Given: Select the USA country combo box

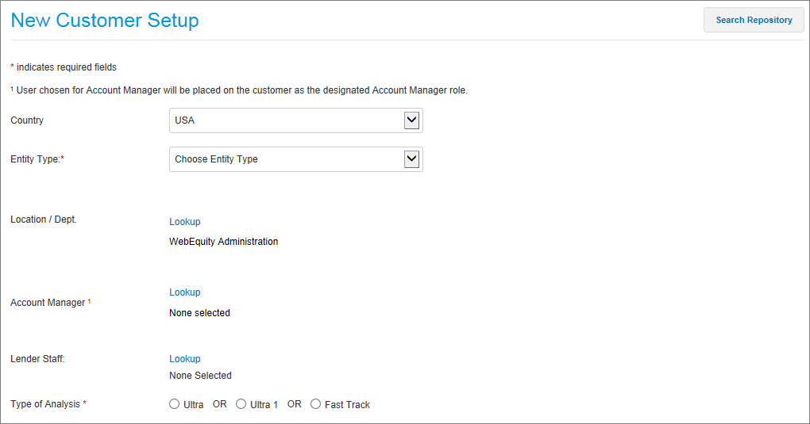Looking at the screenshot, I should point(296,120).
